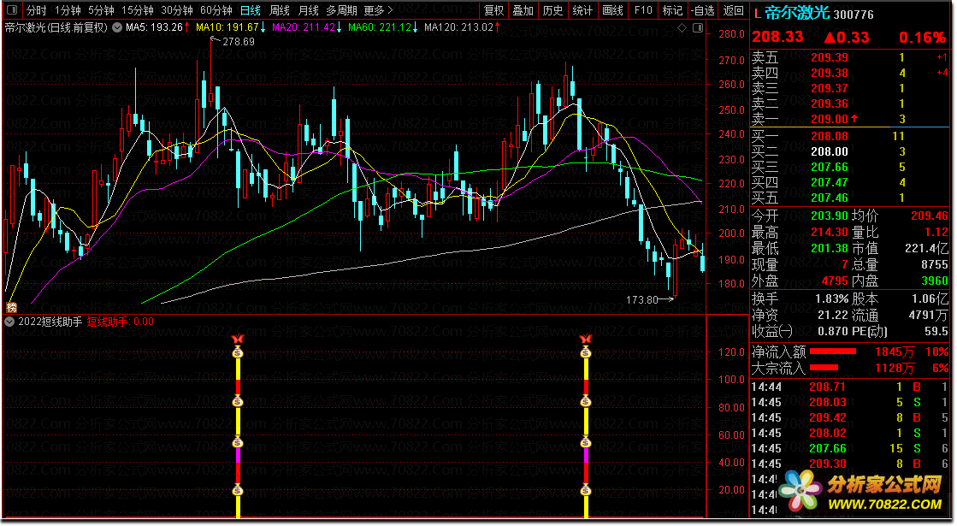This screenshot has height=526, width=957.
Task: Click the 173.80 low price label
Action: (x=642, y=299)
